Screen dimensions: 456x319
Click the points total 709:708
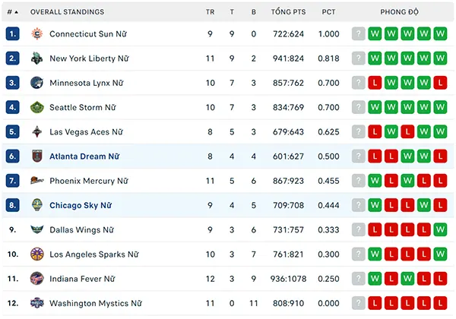click(288, 205)
